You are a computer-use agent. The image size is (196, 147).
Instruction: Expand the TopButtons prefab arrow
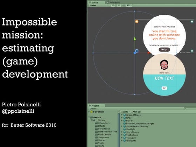click(122, 135)
